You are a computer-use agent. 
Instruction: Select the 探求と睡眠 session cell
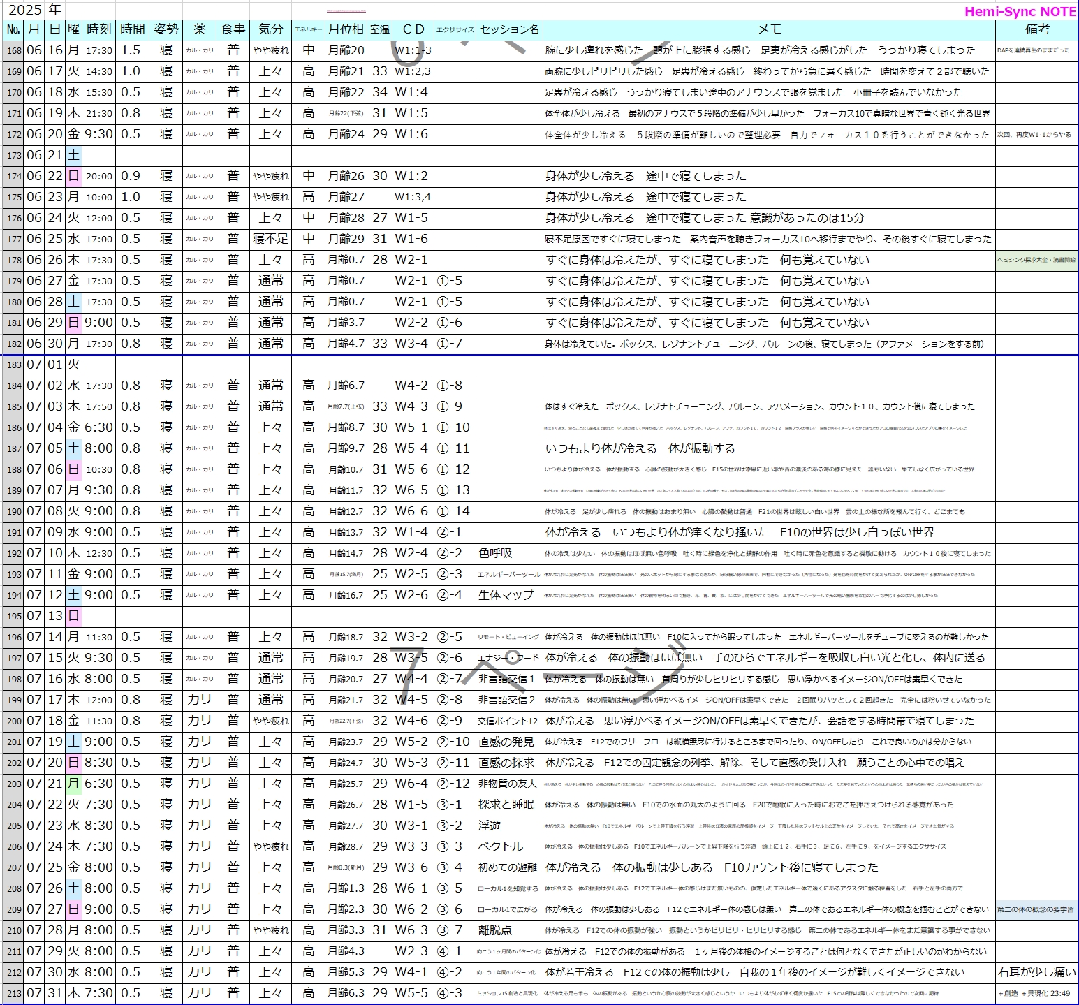point(510,805)
